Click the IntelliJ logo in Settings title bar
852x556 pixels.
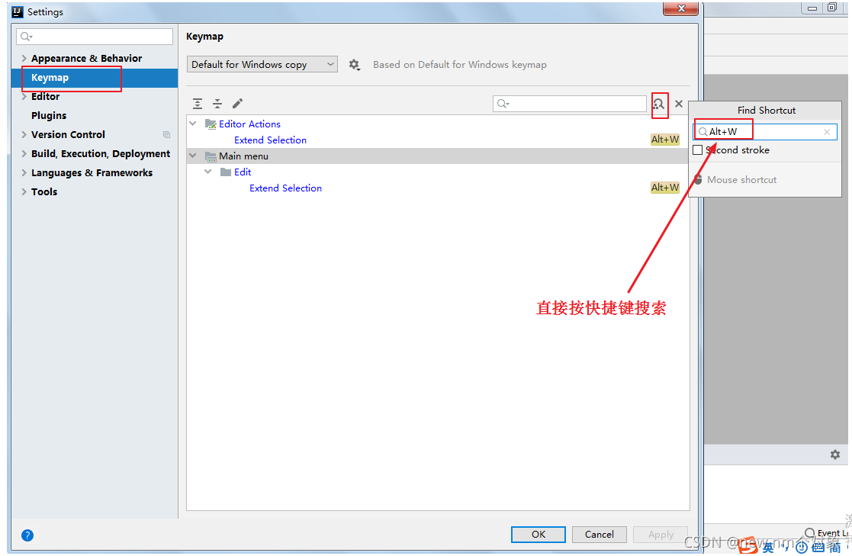[x=18, y=12]
